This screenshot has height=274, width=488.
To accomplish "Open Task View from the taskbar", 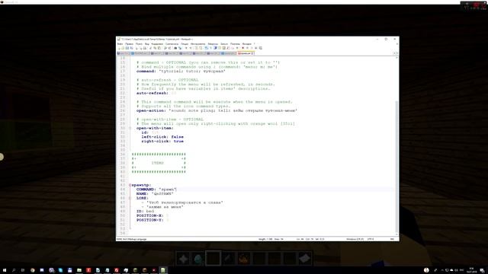I will (x=23, y=270).
